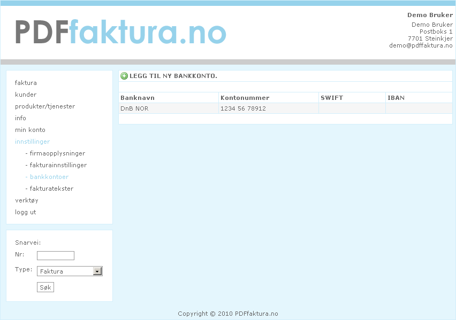Open the info menu entry
The image size is (456, 320).
[x=21, y=118]
